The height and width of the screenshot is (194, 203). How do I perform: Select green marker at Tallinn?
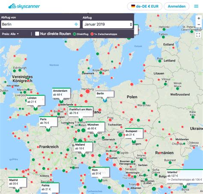pyautogui.click(x=163, y=37)
